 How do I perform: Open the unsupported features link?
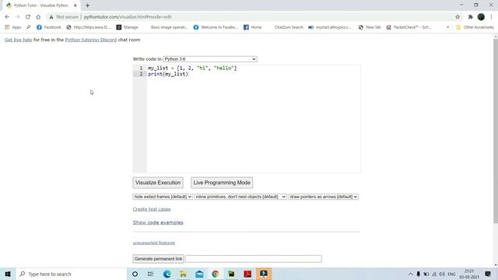tap(154, 243)
